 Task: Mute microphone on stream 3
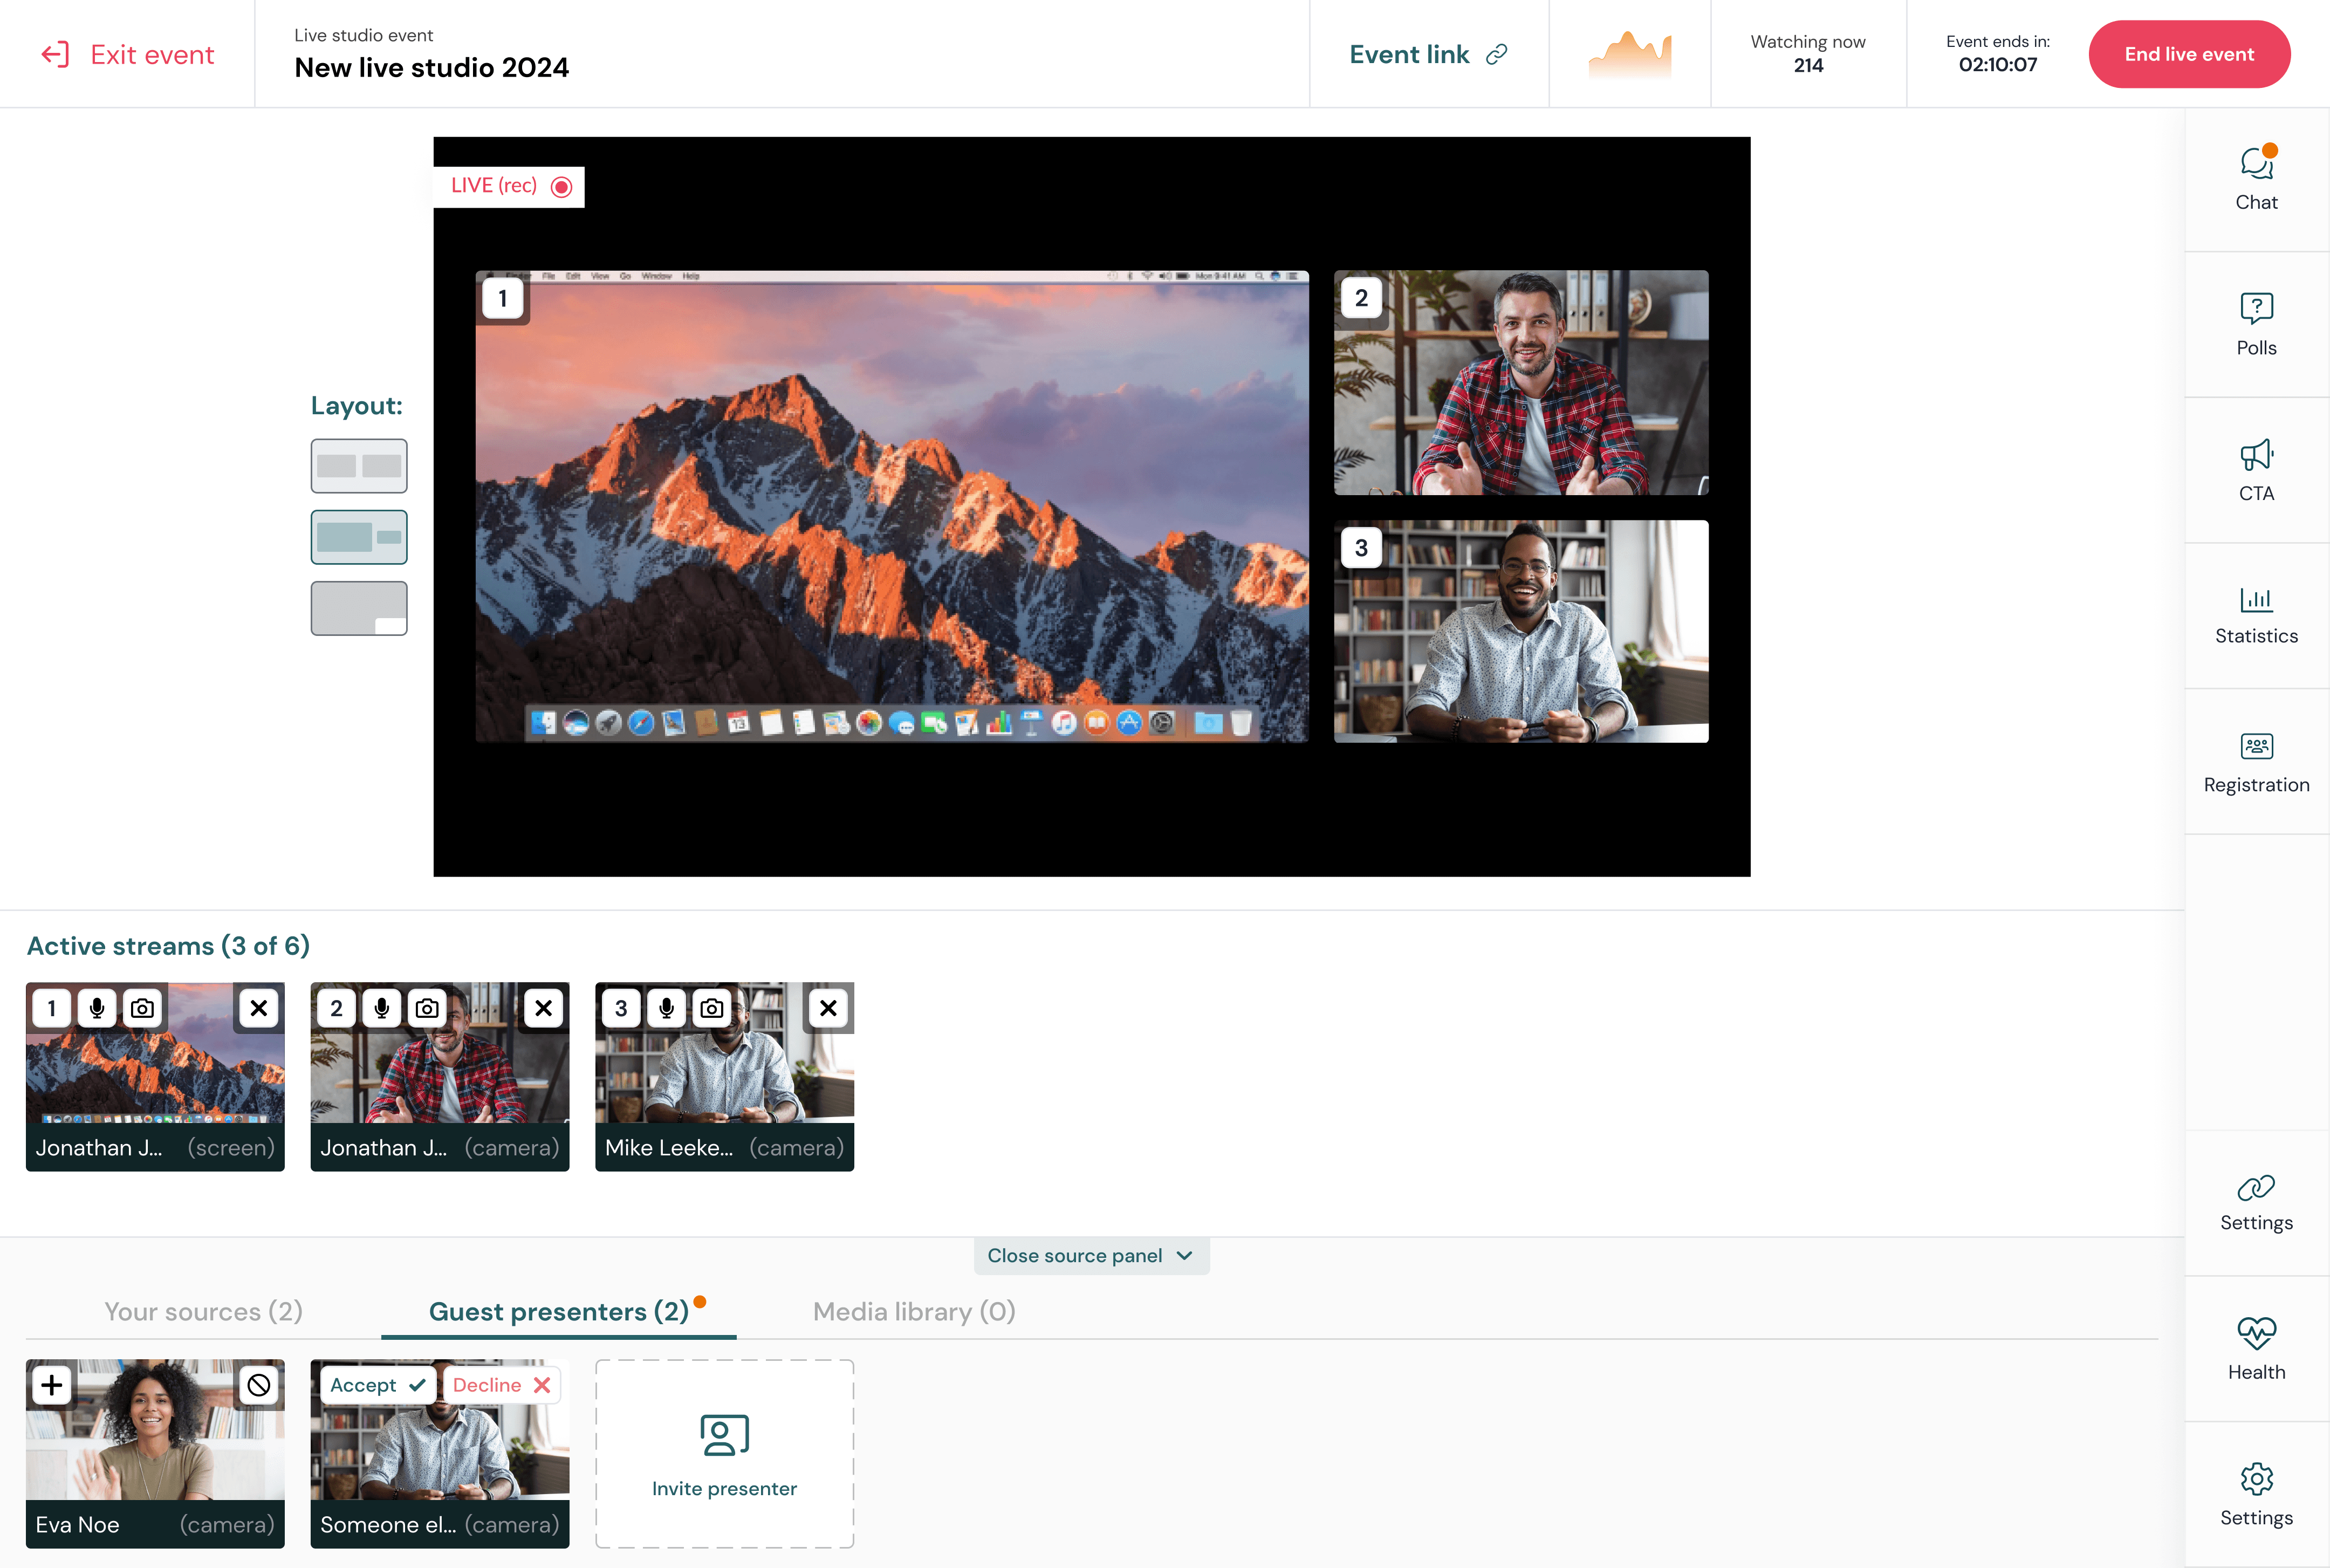pos(667,1008)
